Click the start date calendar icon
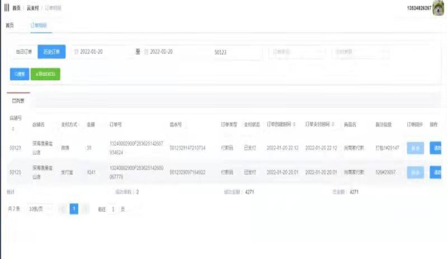The height and width of the screenshot is (259, 447). tap(76, 52)
